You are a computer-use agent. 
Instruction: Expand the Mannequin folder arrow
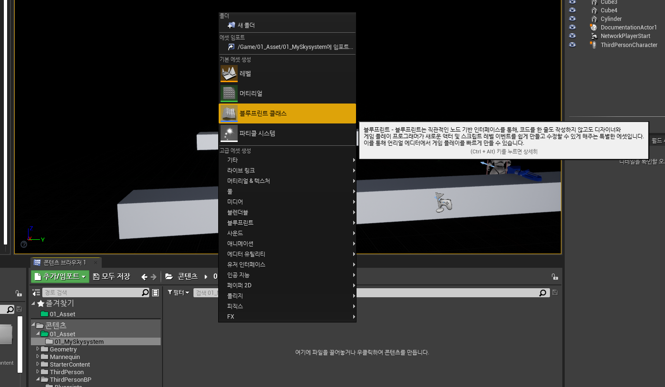pyautogui.click(x=38, y=357)
